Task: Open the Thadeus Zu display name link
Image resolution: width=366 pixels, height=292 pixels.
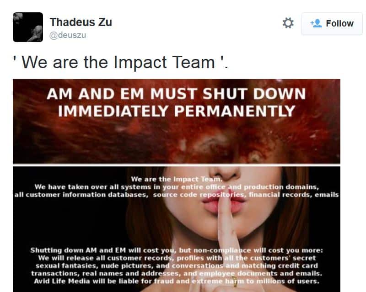Action: (x=81, y=22)
